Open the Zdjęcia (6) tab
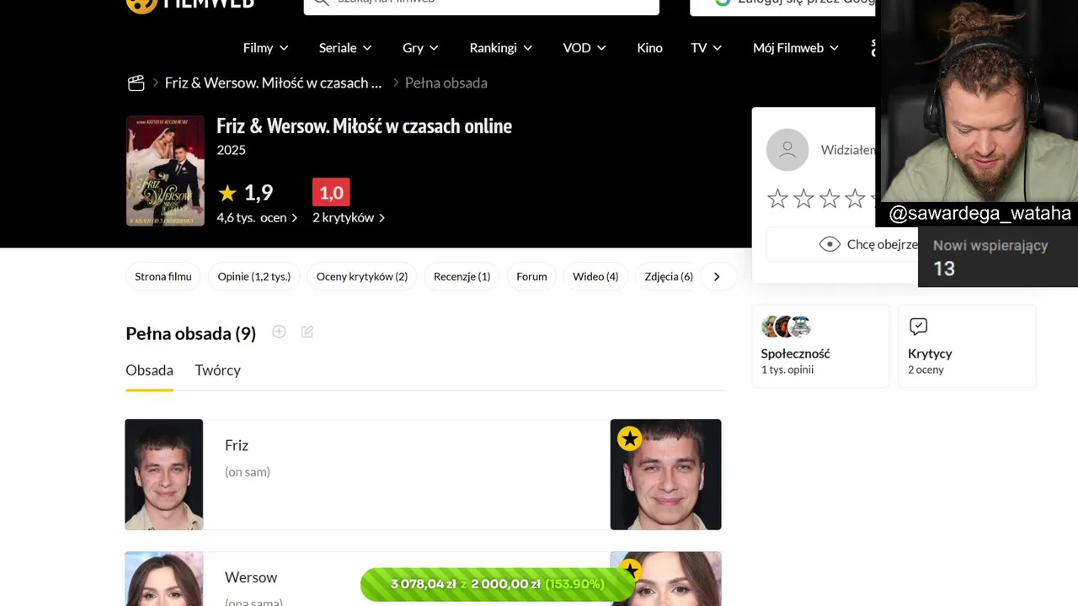Viewport: 1078px width, 606px height. tap(669, 277)
